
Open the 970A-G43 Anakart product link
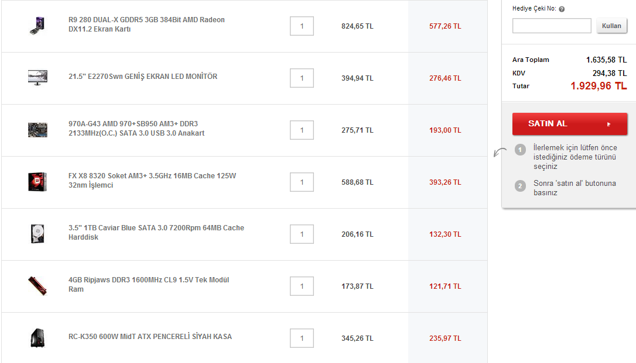pos(136,129)
